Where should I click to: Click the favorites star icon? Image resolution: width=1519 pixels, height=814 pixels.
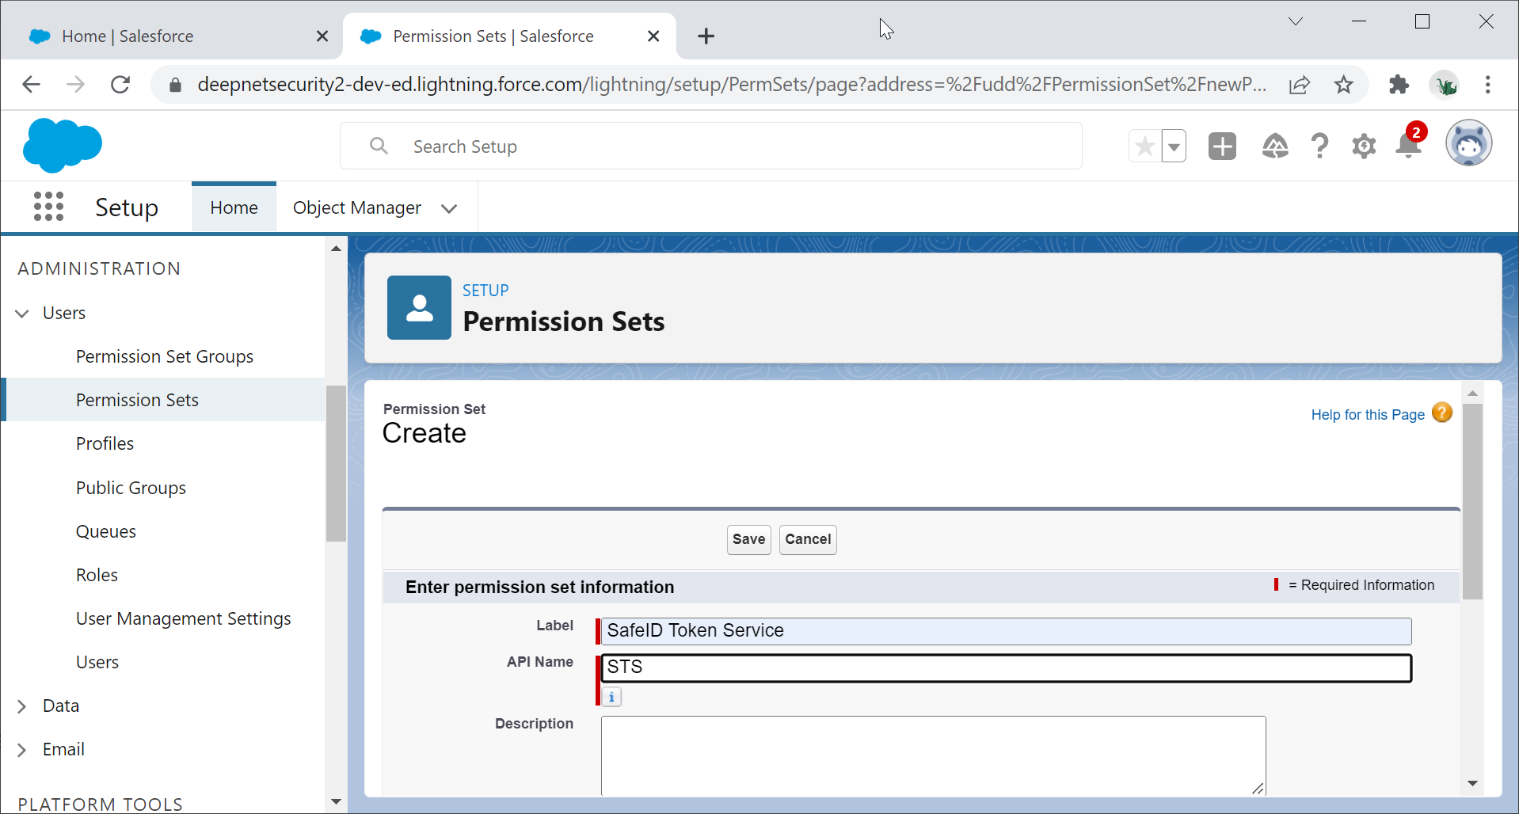coord(1144,146)
